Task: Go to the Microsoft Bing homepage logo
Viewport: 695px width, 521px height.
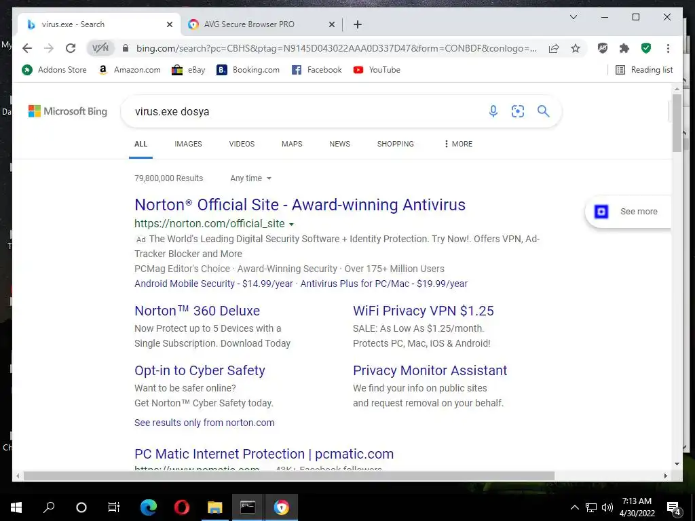Action: (68, 111)
